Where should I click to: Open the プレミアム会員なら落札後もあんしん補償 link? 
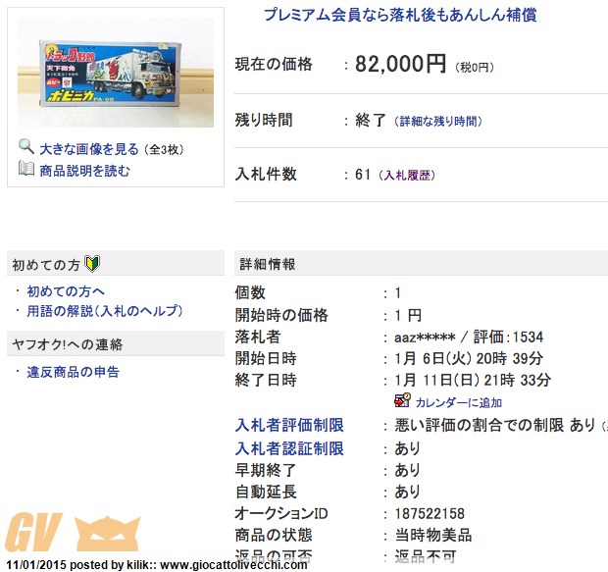(x=400, y=15)
